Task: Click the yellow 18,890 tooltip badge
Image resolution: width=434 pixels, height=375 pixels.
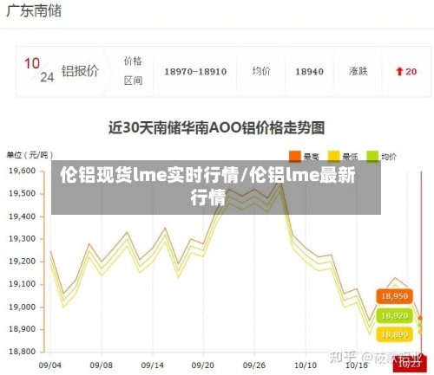Action: 395,334
